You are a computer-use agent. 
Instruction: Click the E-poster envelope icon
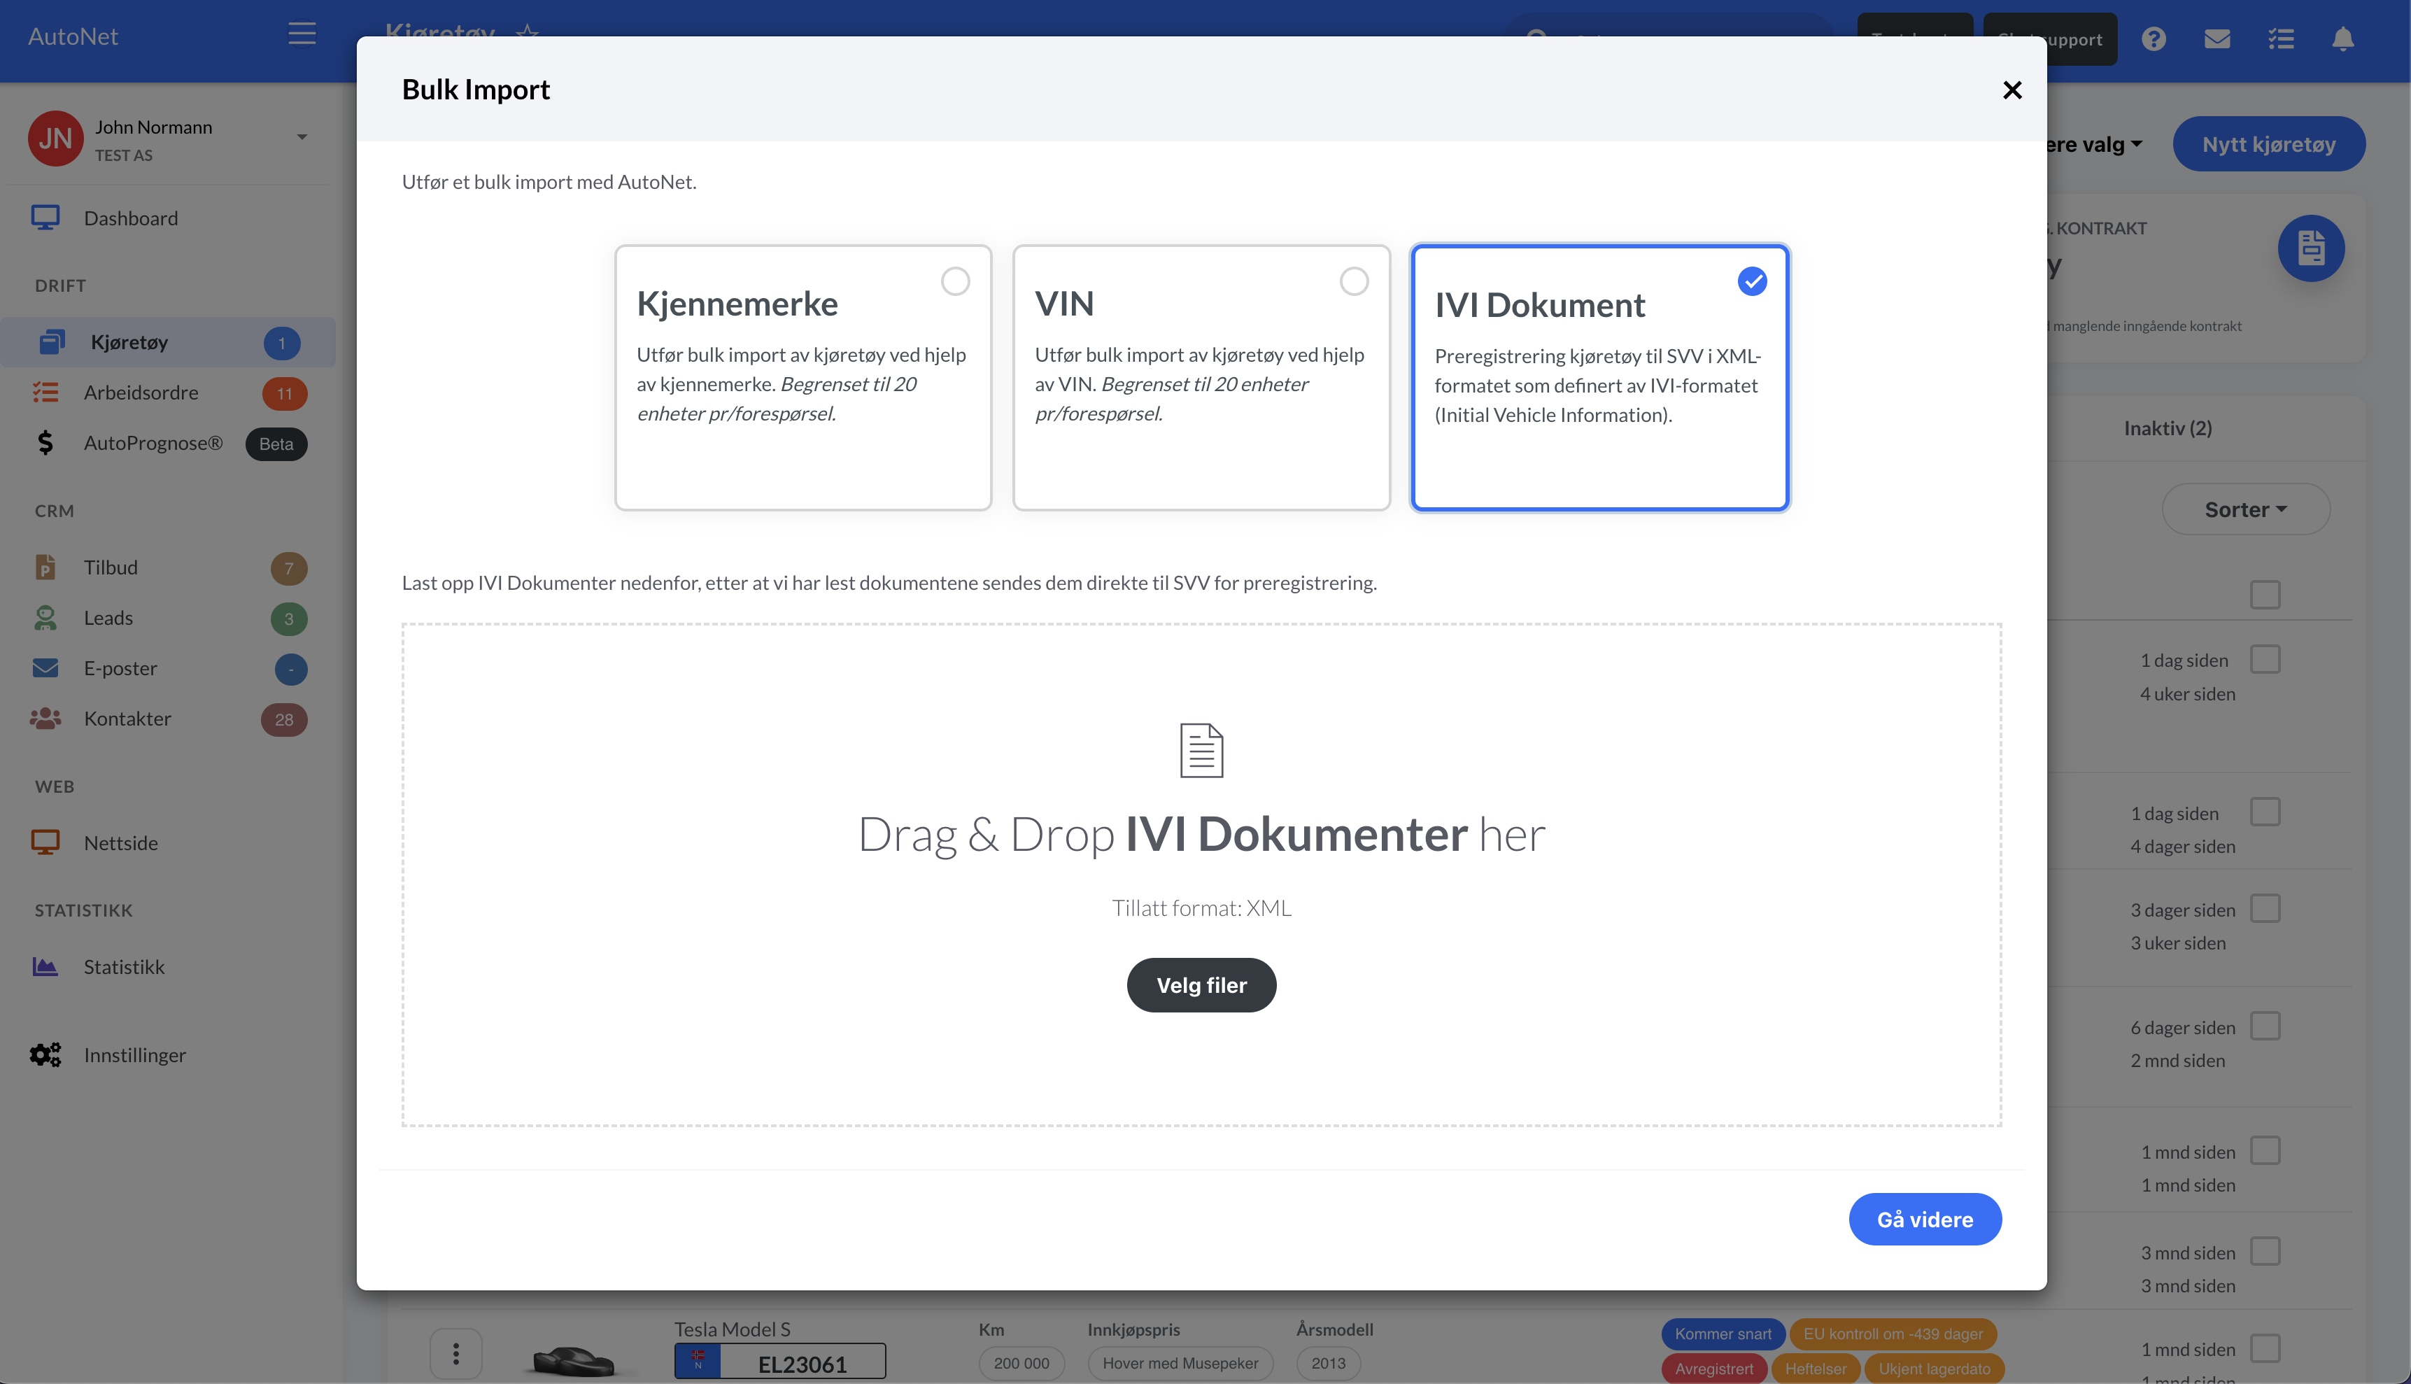point(45,668)
